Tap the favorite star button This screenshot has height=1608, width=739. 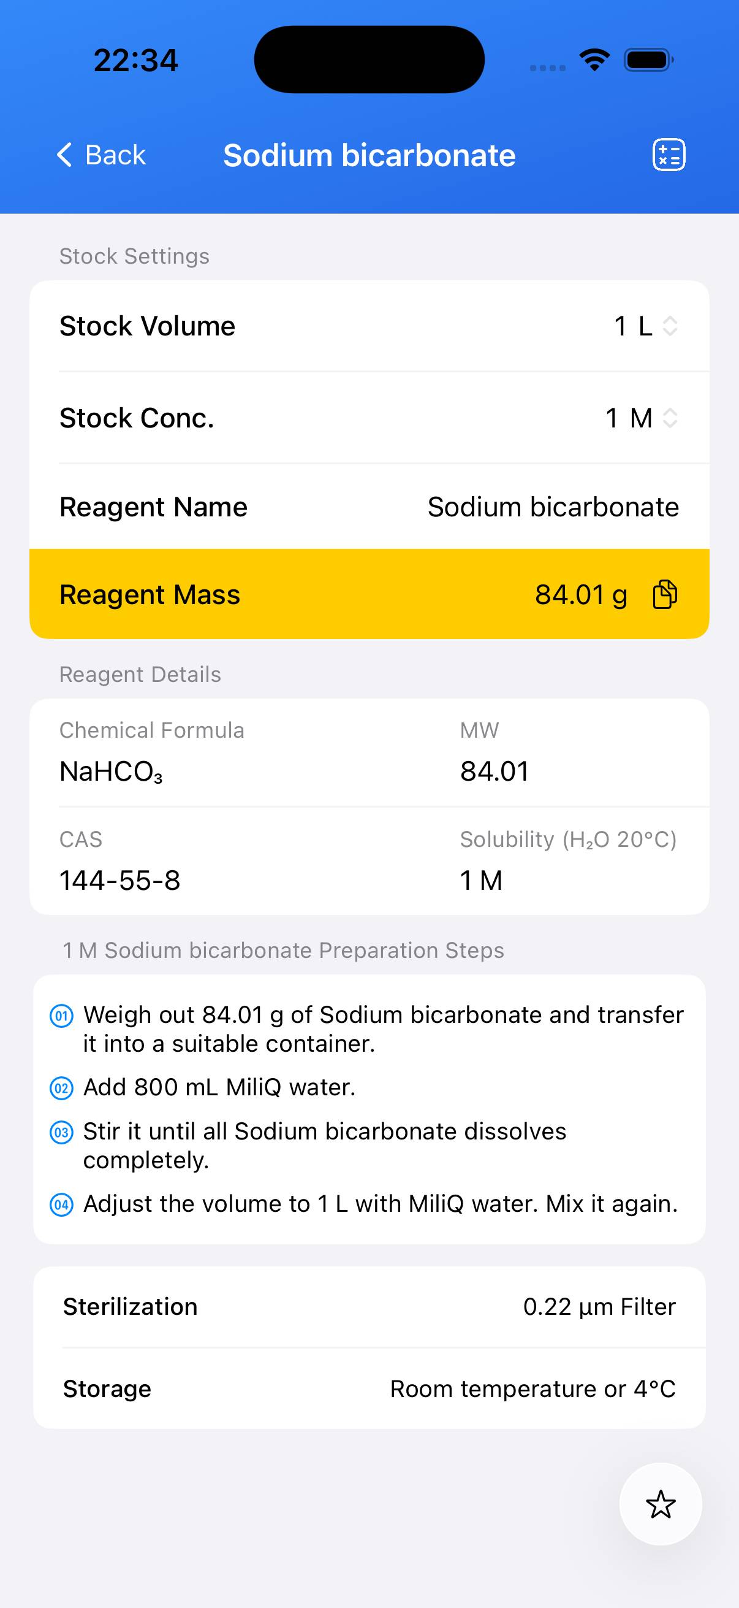pos(661,1504)
